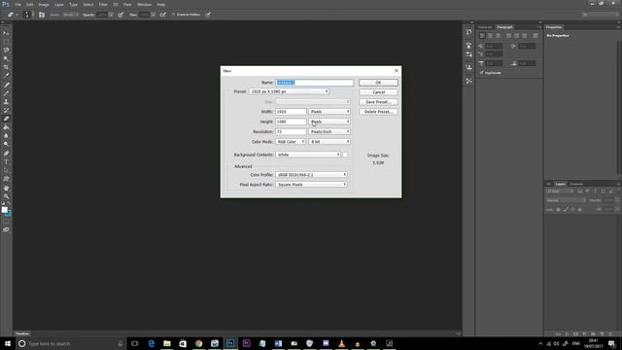Enable airbrush build-up mode
Screen dimensions: 622x350
[x=163, y=15]
